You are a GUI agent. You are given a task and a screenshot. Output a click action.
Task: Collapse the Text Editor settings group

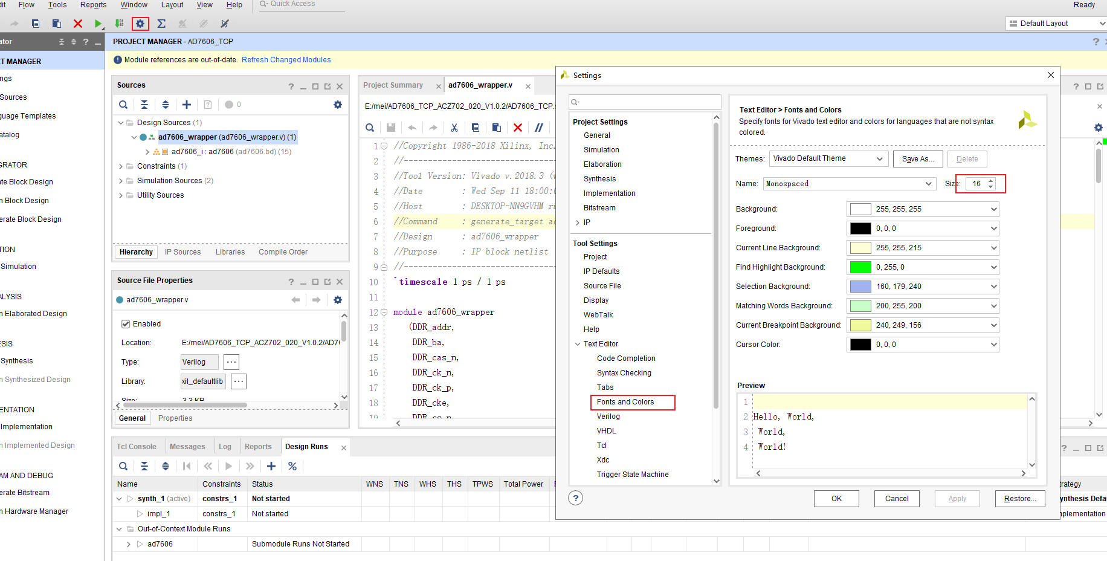click(578, 344)
